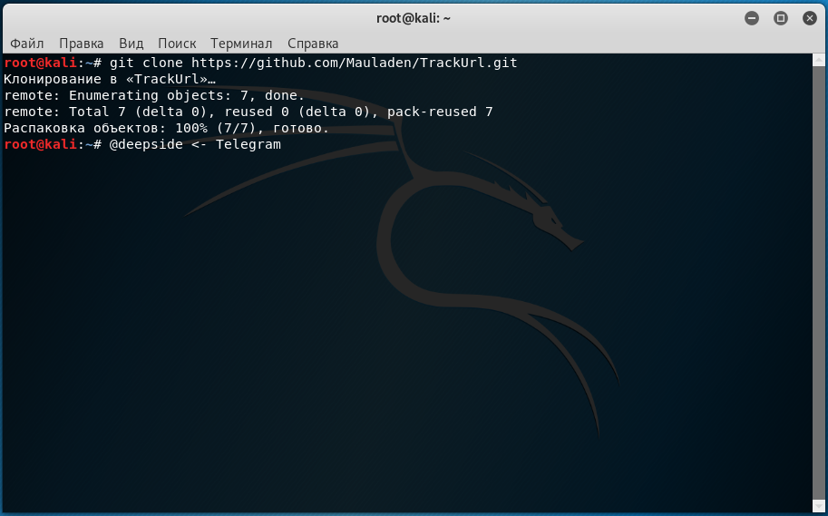The image size is (828, 516).
Task: Click the vertical scrollbar track
Action: (x=818, y=283)
